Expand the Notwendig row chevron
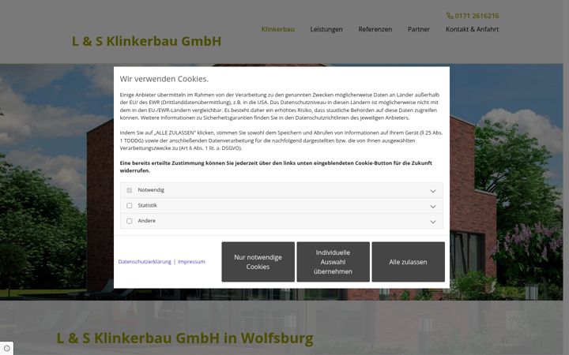Image resolution: width=569 pixels, height=355 pixels. point(432,191)
